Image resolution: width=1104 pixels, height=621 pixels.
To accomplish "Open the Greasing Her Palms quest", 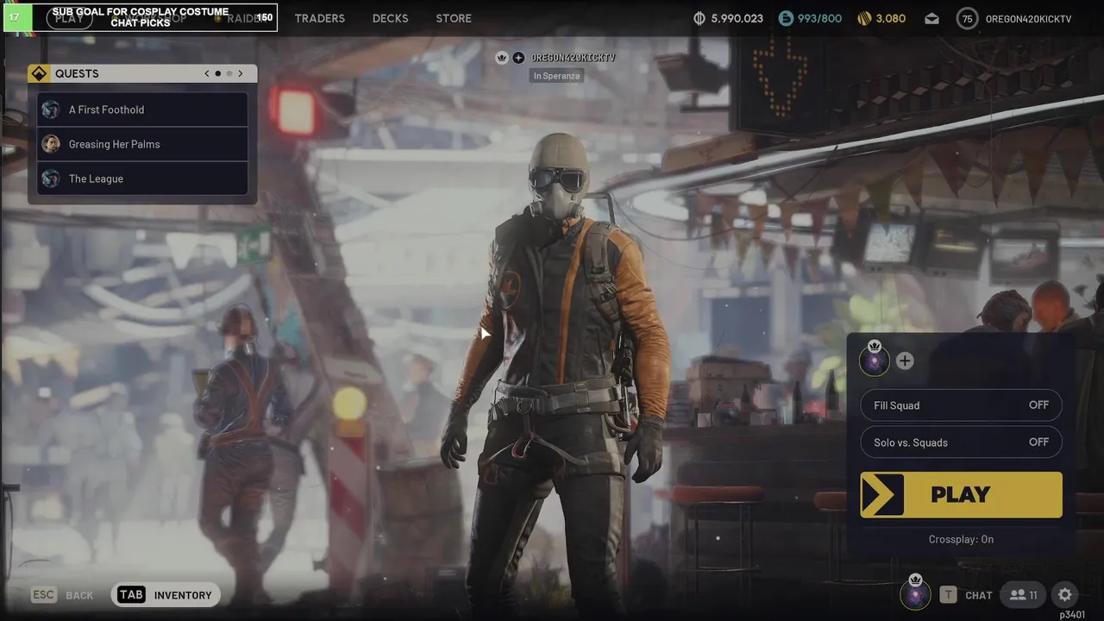I will 142,144.
